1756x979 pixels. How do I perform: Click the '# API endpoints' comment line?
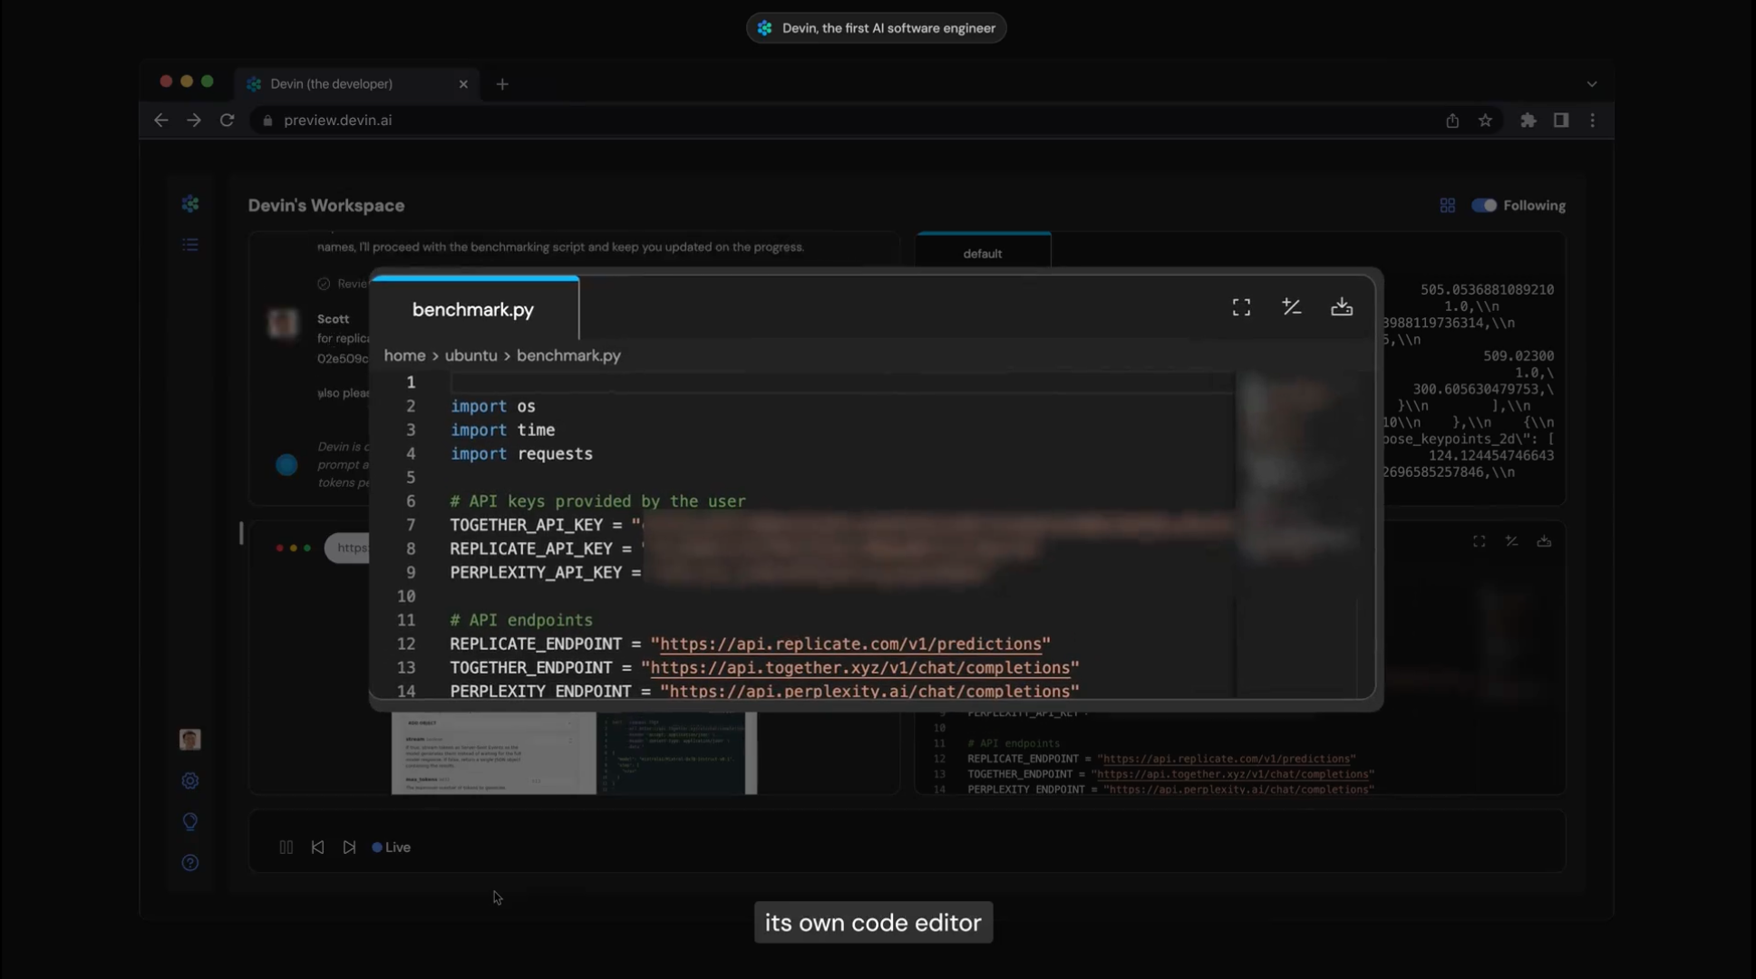coord(521,620)
